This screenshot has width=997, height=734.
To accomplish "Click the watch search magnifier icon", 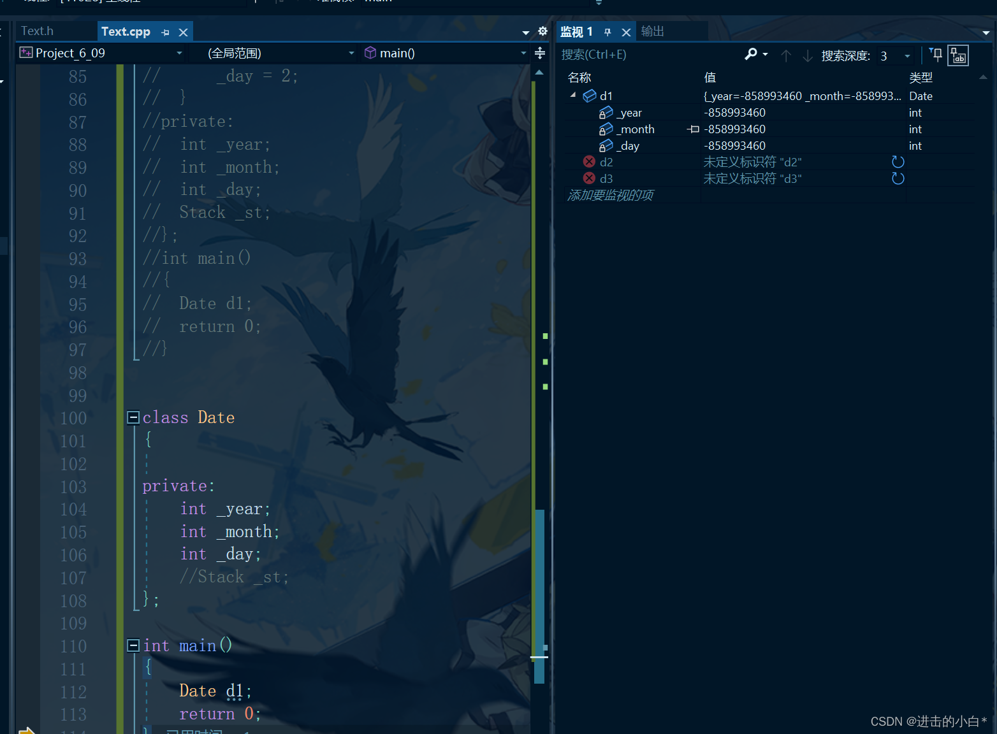I will coord(751,55).
